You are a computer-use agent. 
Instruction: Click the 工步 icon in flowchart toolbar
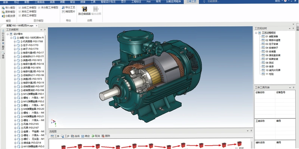point(62,136)
